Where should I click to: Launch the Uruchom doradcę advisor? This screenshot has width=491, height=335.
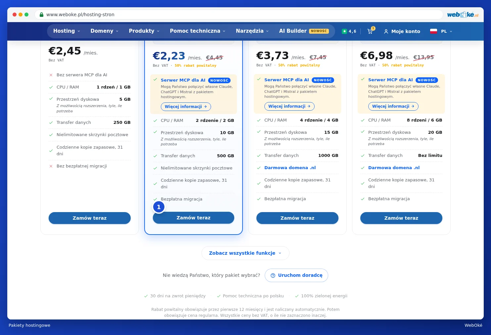296,275
